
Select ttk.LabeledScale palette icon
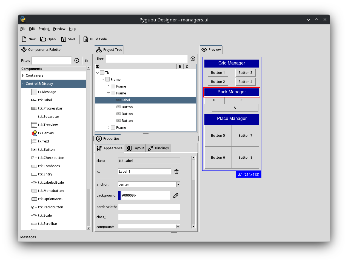click(34, 183)
